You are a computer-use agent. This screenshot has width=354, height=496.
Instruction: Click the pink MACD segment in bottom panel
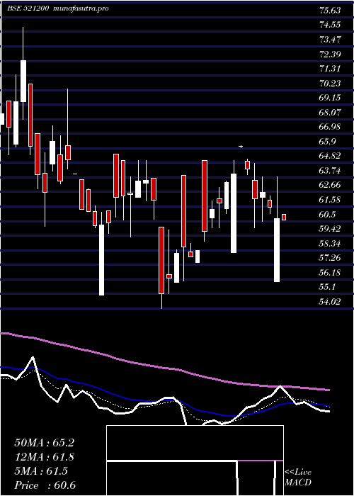coord(260,461)
